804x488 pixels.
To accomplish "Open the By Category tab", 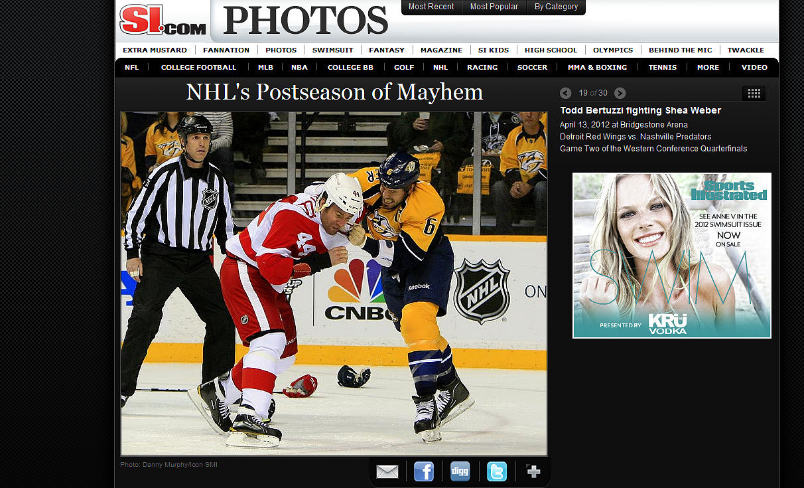I will click(556, 7).
